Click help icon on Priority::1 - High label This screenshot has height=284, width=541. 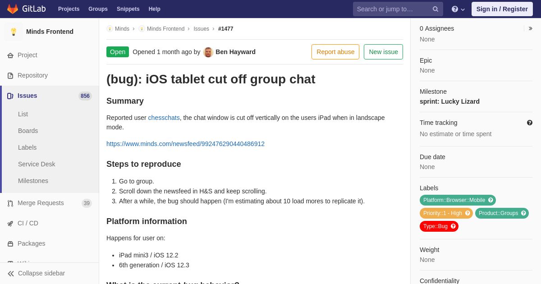pyautogui.click(x=468, y=213)
